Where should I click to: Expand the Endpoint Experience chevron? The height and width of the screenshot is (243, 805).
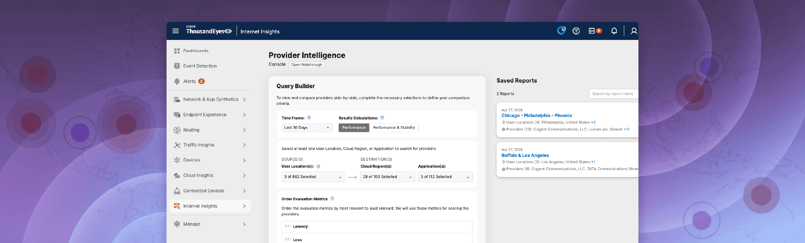pos(244,115)
